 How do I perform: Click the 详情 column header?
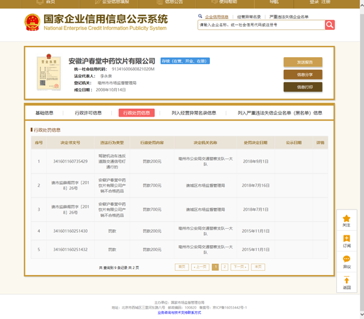(320, 143)
